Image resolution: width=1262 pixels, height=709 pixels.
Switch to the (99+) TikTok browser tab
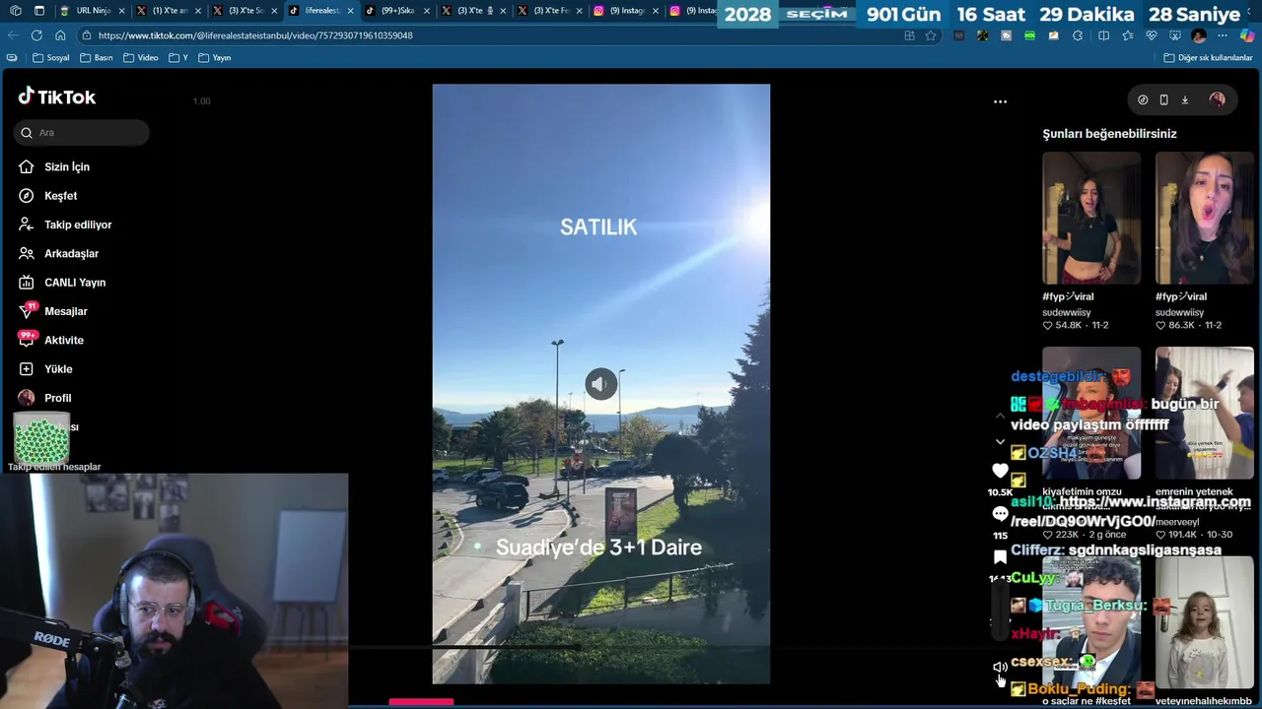tap(398, 11)
